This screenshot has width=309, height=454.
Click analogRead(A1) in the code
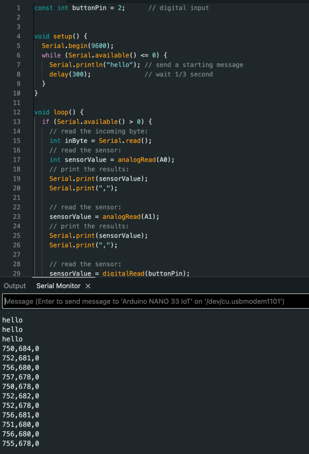(x=130, y=217)
